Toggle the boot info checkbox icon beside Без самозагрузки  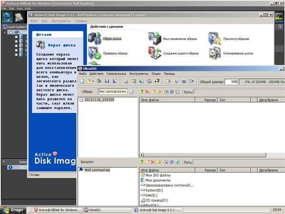(132, 92)
